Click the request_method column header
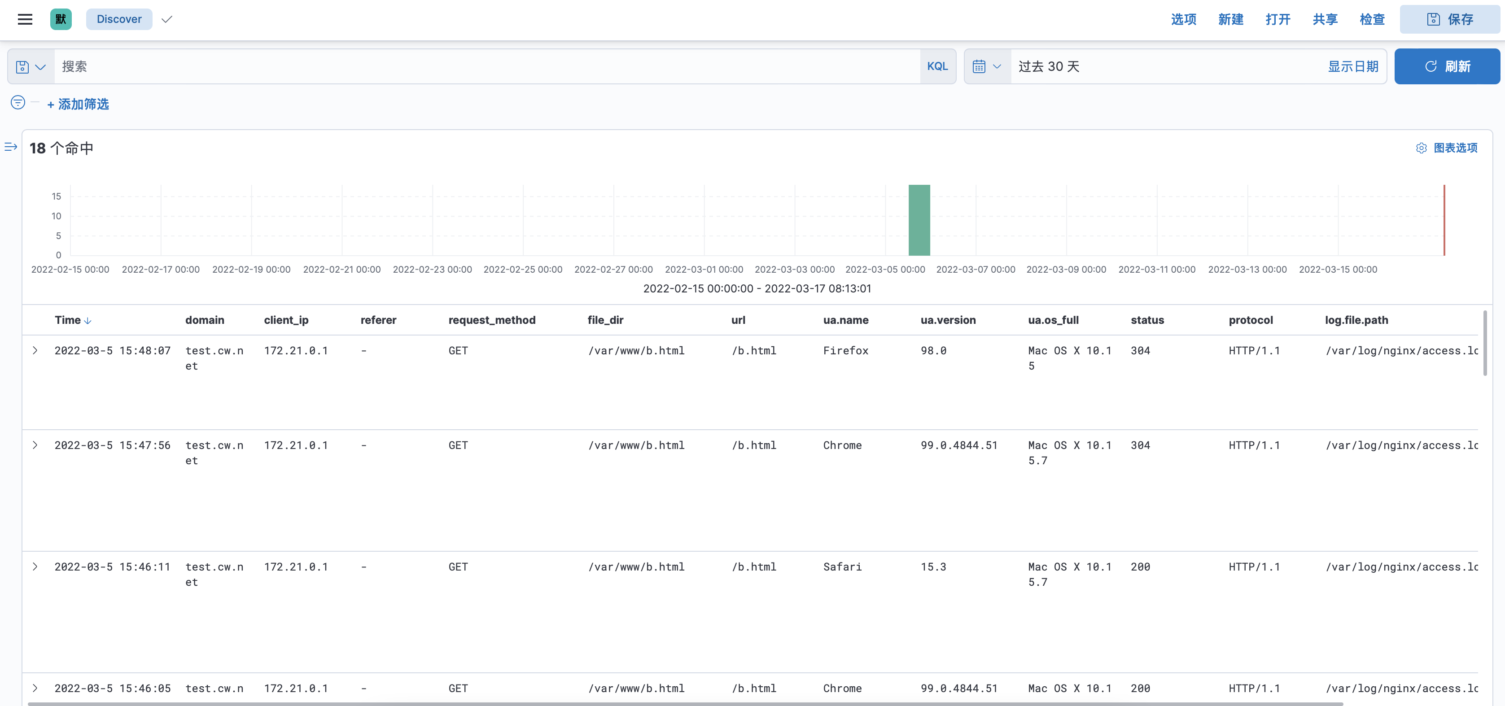This screenshot has width=1505, height=706. [492, 320]
